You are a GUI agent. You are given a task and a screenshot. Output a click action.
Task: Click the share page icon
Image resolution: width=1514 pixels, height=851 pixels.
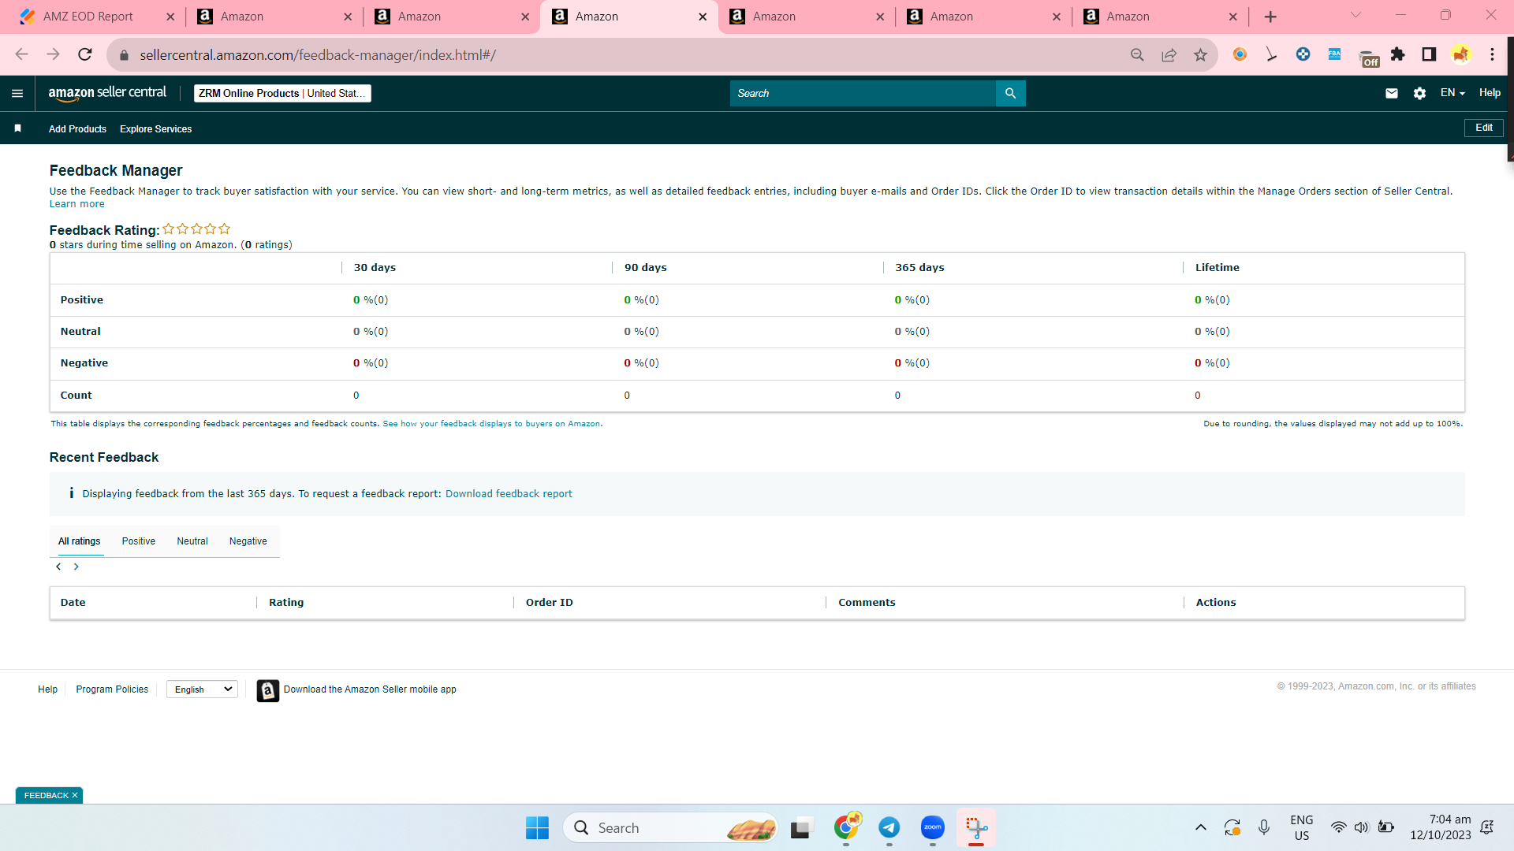tap(1169, 54)
